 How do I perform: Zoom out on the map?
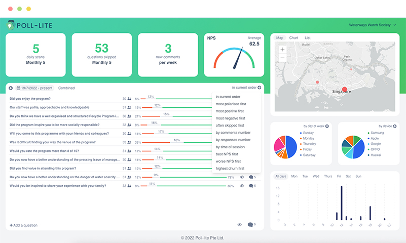(282, 58)
